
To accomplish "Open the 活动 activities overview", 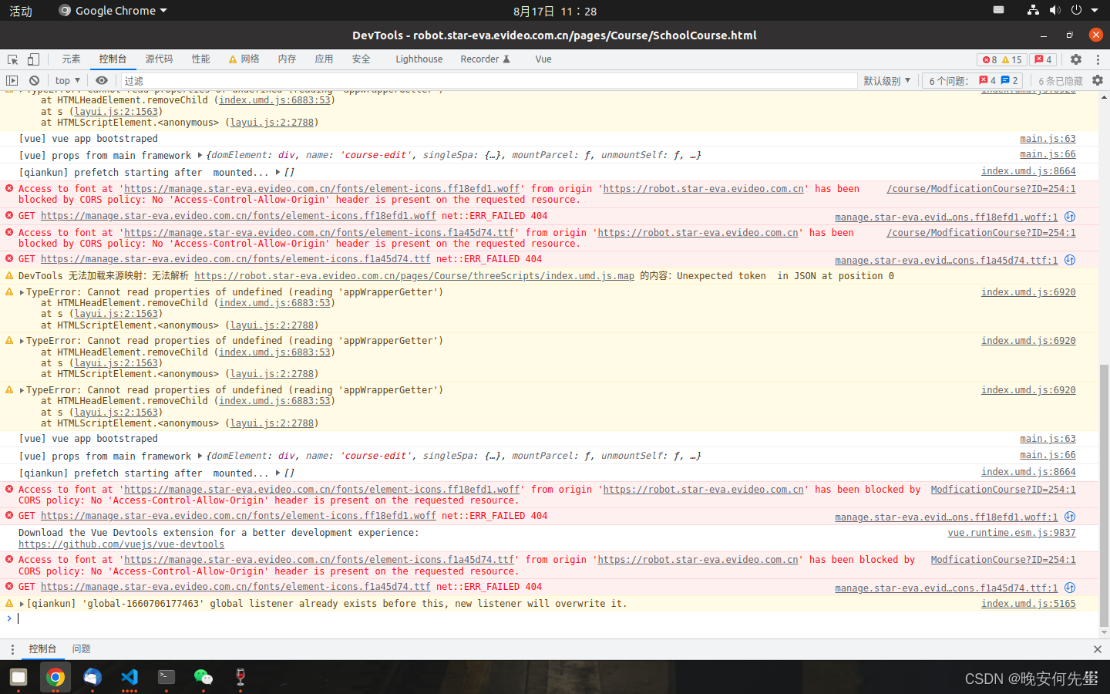I will pos(21,11).
